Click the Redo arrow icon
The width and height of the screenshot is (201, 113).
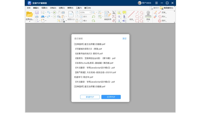49,17
